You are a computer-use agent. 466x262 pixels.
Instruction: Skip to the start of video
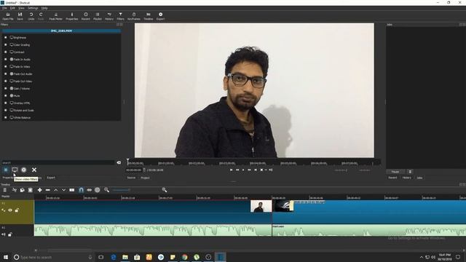[232, 170]
